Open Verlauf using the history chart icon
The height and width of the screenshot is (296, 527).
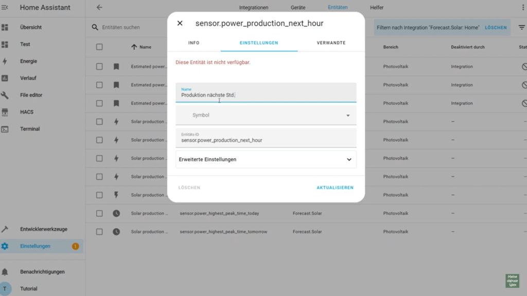[x=5, y=78]
